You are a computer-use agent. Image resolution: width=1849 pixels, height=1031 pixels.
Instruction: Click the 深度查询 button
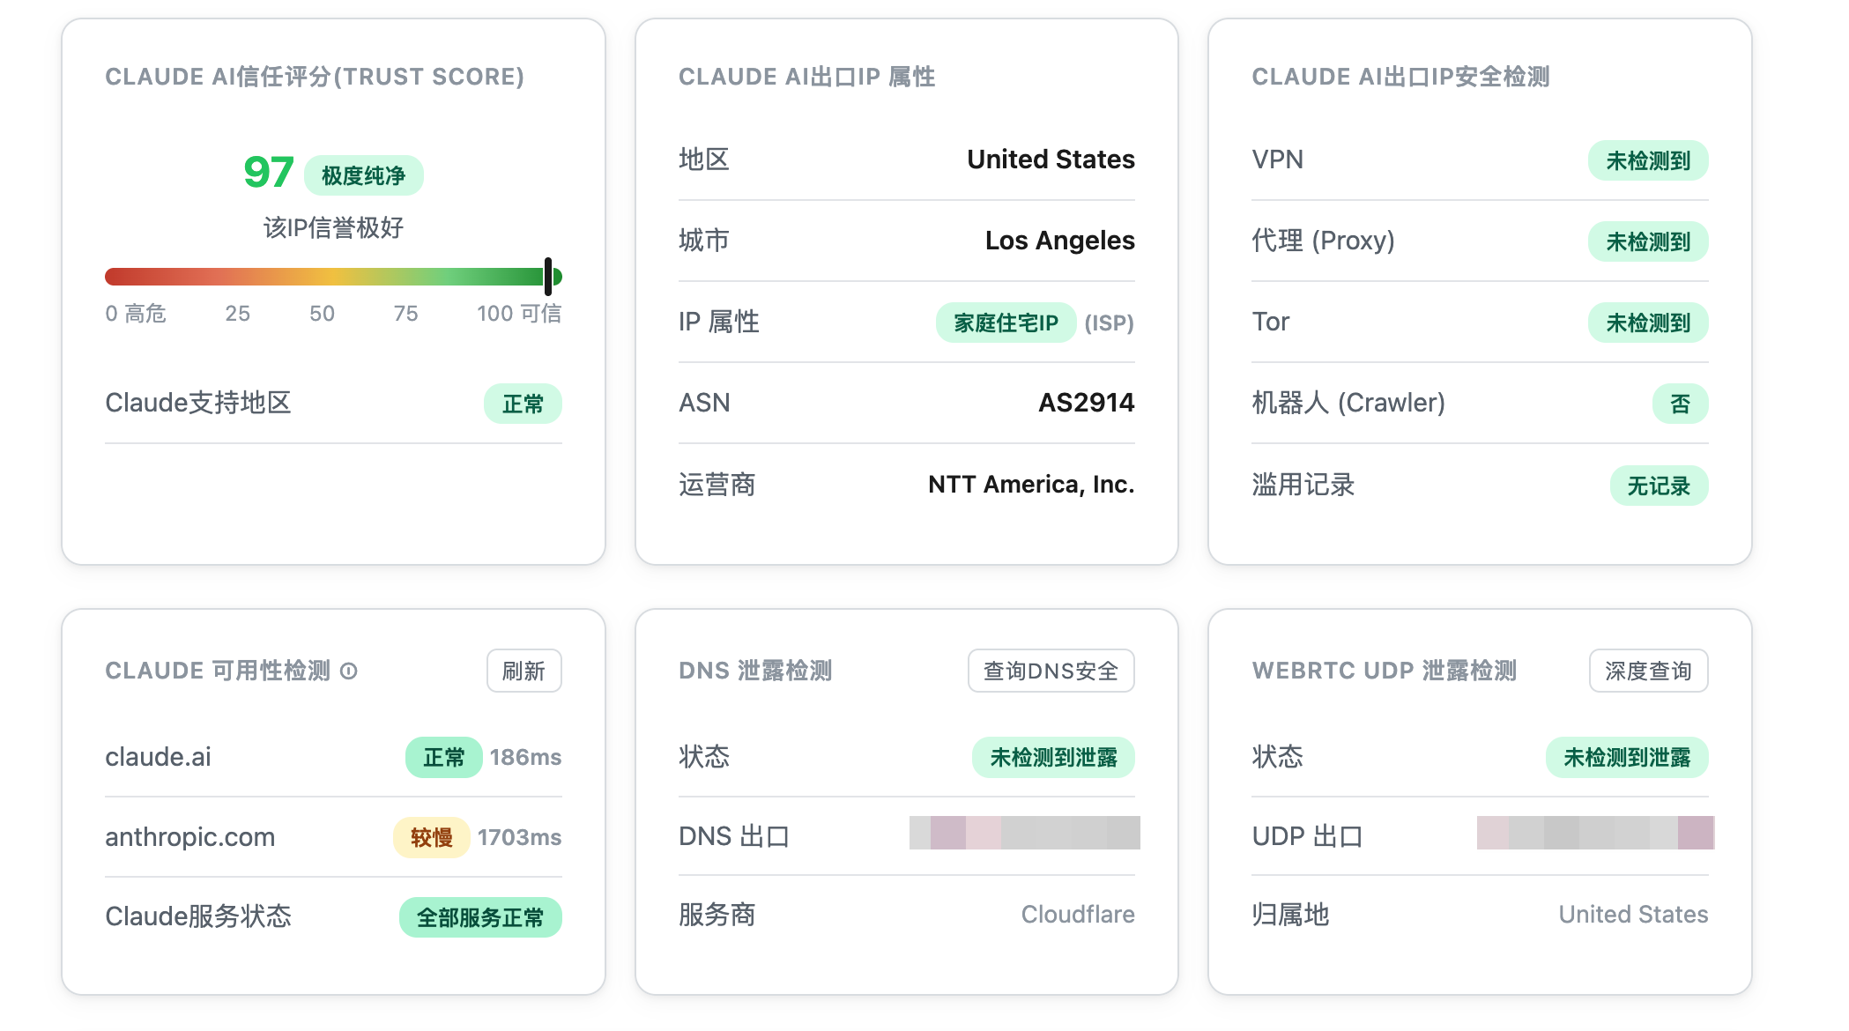click(x=1648, y=671)
